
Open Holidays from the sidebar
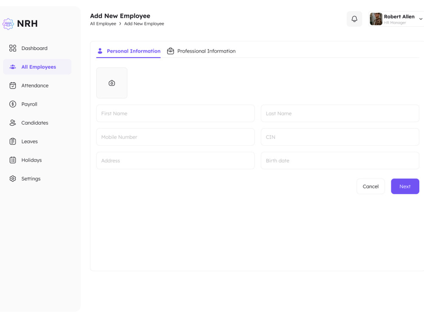coord(37,160)
